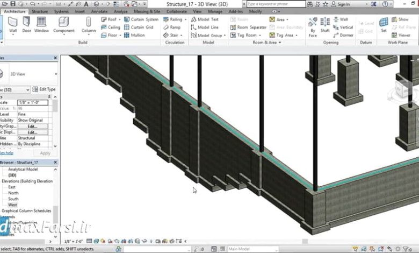This screenshot has width=419, height=253.
Task: Expand the Floor dropdown arrow
Action: point(120,36)
